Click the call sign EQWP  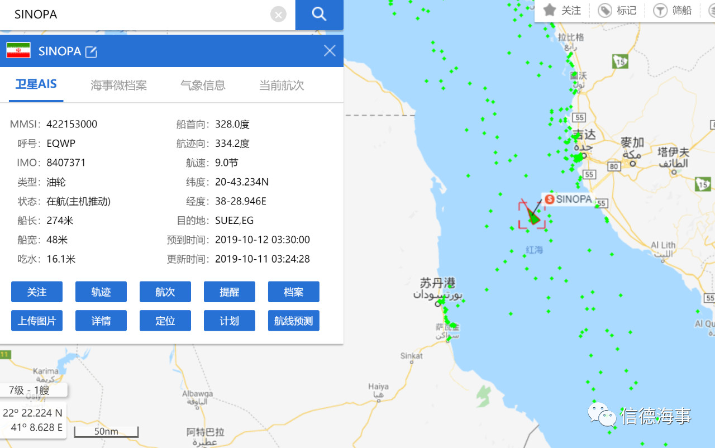pos(61,144)
